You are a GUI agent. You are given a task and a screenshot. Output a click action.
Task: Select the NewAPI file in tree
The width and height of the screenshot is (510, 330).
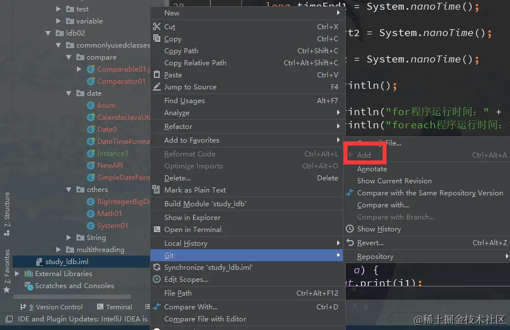tap(110, 165)
